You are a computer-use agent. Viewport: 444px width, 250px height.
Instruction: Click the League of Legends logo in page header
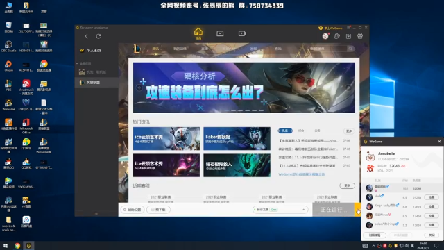click(x=137, y=49)
